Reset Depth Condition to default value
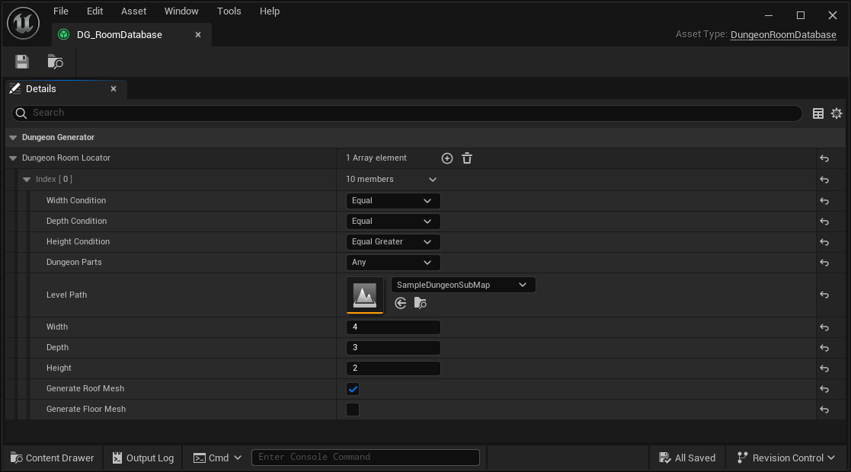 824,222
